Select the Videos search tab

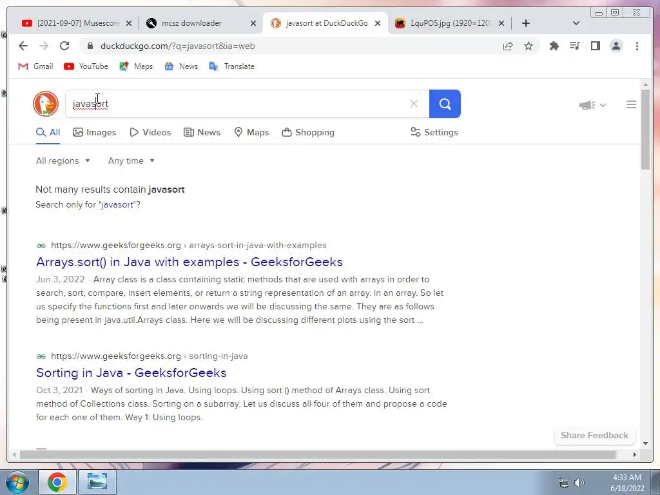coord(150,132)
